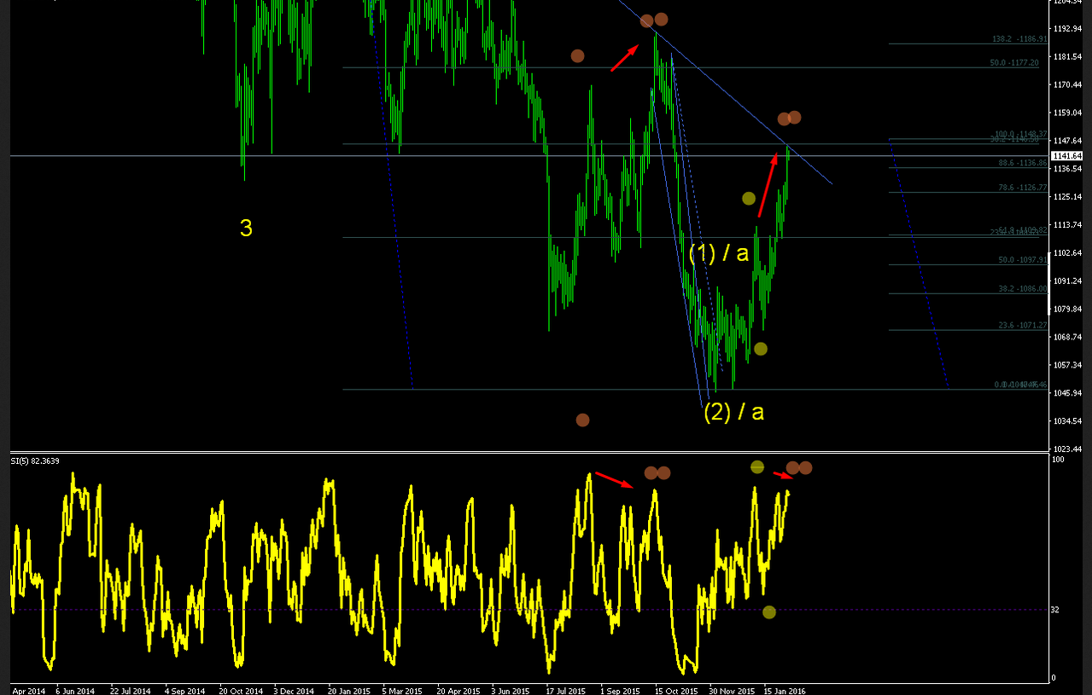Select the lone brown dot below price lows
Screen dimensions: 1092x695
pos(582,420)
